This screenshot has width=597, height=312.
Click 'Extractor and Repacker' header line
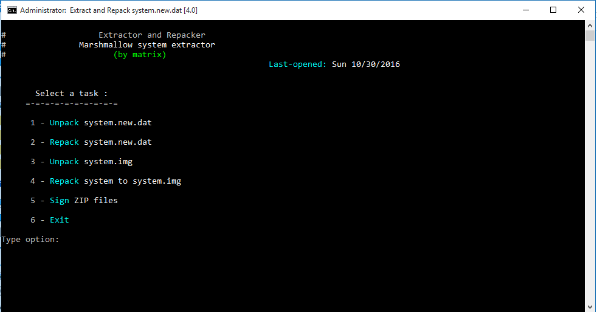152,35
